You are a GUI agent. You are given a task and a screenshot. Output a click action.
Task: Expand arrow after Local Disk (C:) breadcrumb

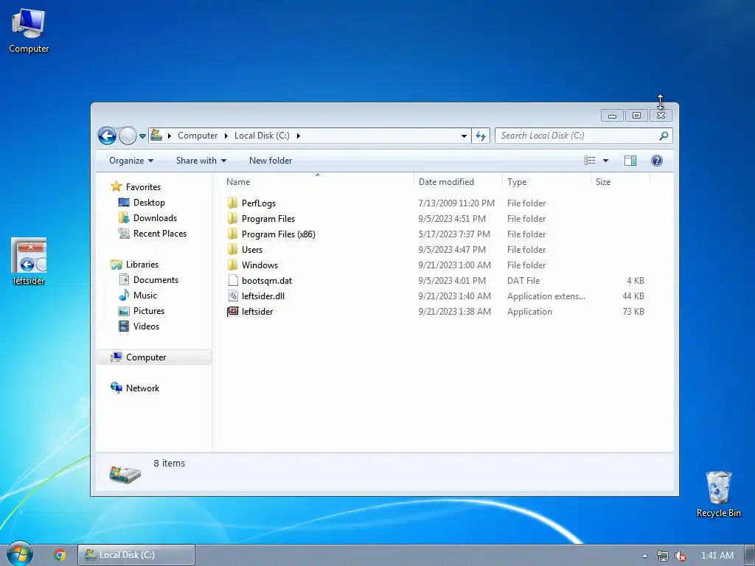299,136
